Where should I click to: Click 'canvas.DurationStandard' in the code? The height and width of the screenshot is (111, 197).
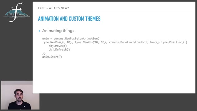pyautogui.click(x=128, y=42)
